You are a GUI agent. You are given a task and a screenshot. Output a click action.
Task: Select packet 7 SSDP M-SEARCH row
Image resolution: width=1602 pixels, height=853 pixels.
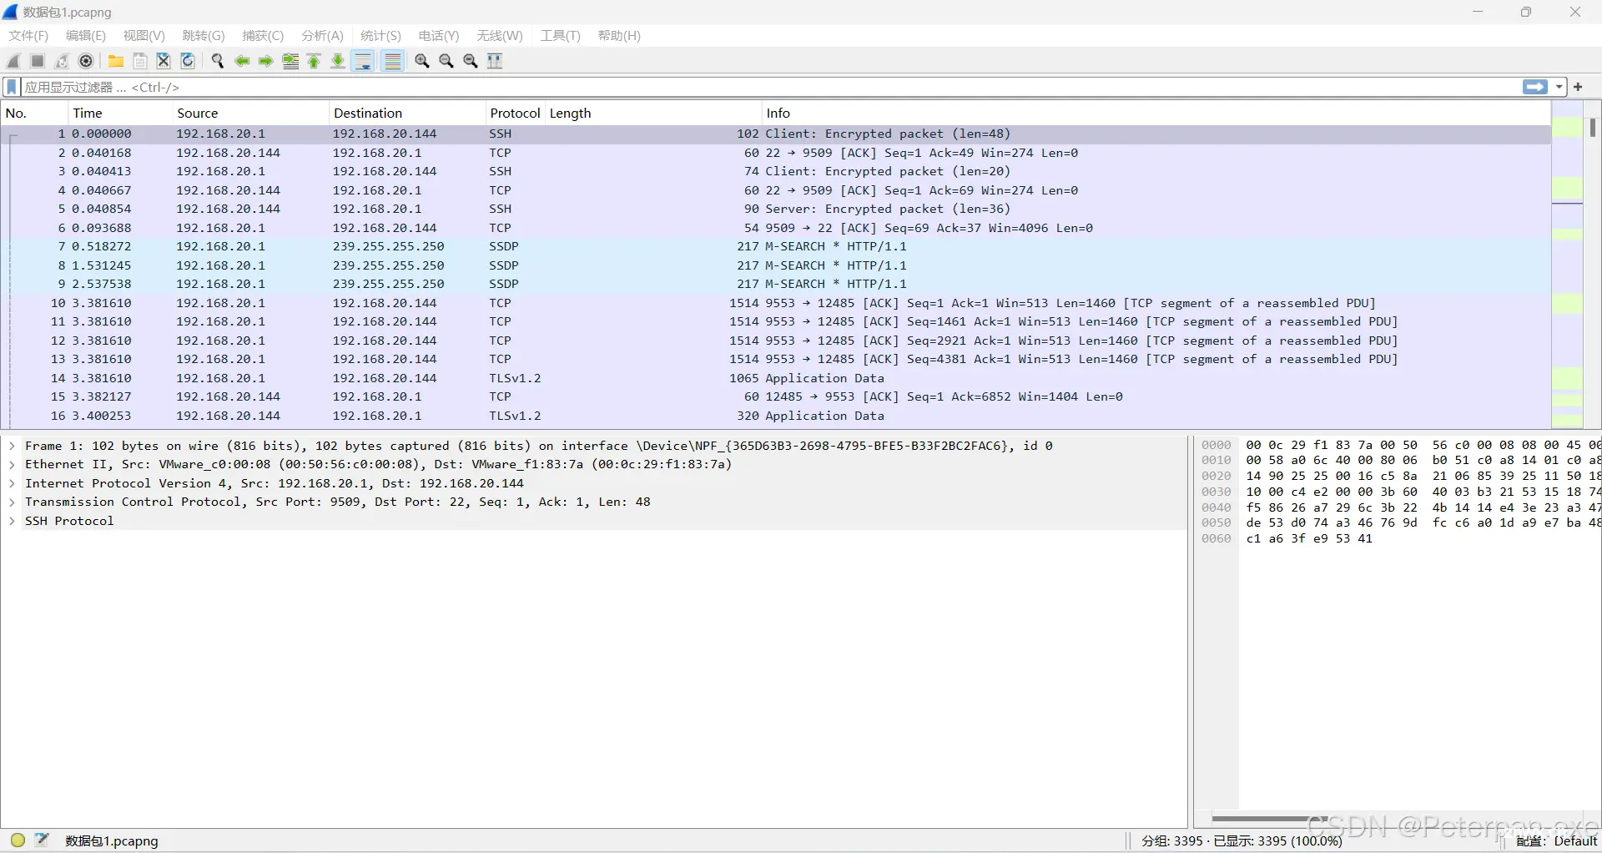(776, 247)
